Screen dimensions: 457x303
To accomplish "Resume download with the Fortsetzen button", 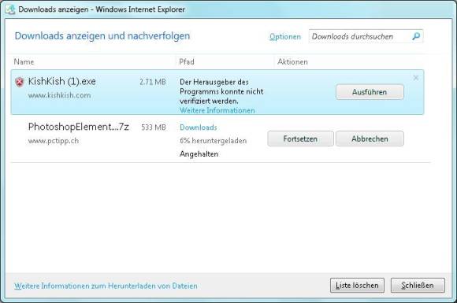I will pos(300,139).
